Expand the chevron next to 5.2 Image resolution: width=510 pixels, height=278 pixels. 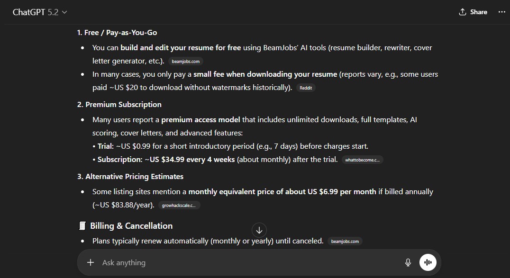64,12
